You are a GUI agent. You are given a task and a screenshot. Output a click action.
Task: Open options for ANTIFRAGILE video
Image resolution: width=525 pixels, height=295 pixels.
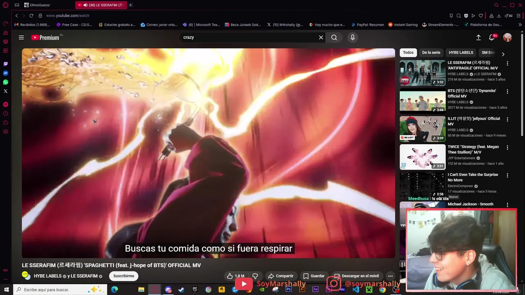(507, 64)
